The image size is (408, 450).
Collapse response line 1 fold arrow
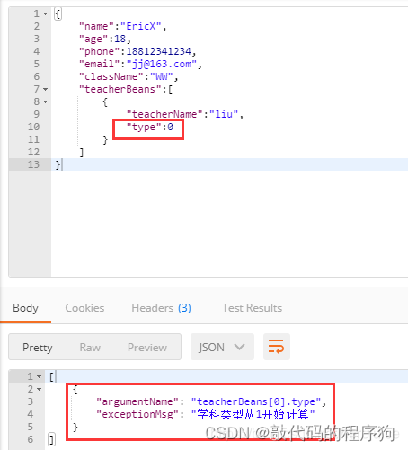[40, 376]
